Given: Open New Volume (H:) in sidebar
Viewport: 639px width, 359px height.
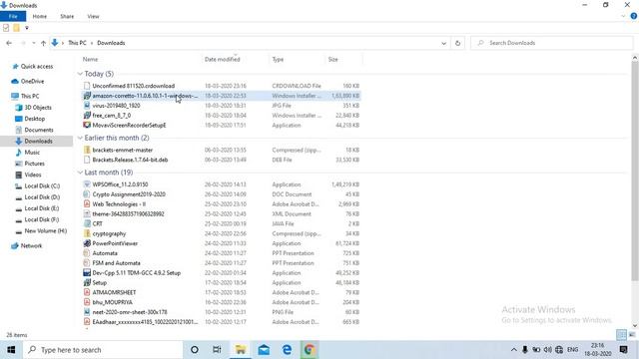Looking at the screenshot, I should click(45, 230).
